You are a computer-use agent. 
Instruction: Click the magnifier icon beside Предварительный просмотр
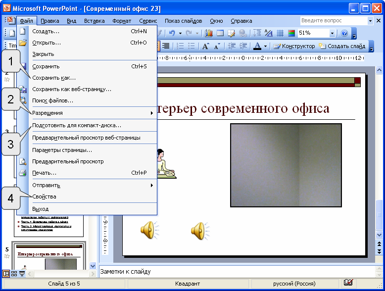click(x=23, y=161)
